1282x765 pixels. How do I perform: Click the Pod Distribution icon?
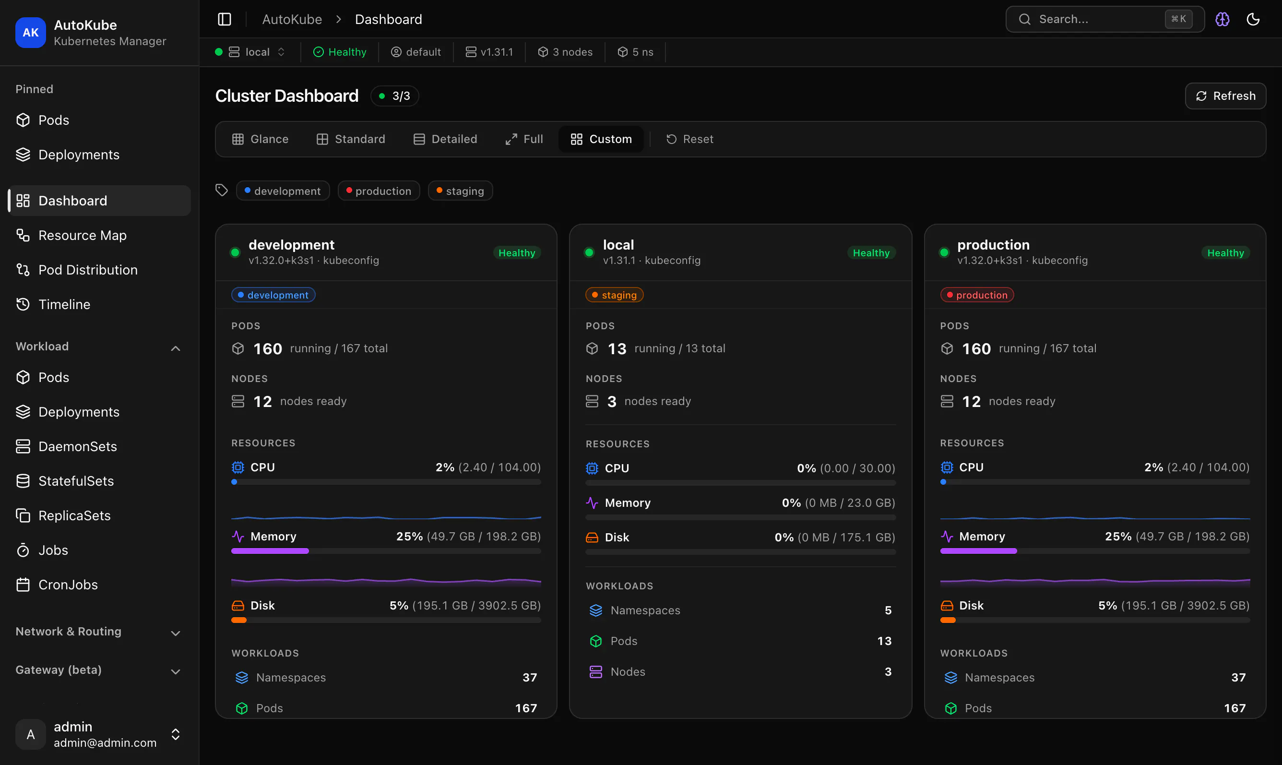coord(23,270)
